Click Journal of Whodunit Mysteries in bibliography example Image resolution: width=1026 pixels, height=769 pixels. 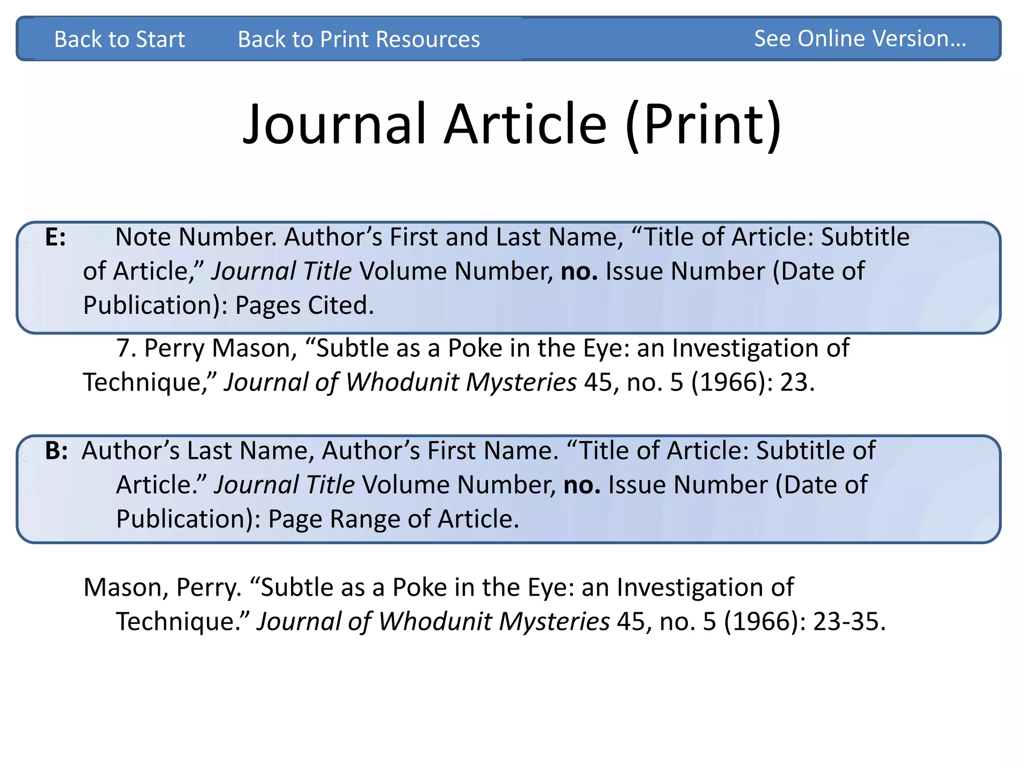[433, 621]
